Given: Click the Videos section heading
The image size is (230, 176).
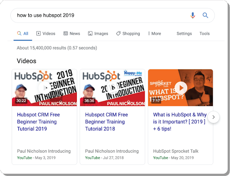Looking at the screenshot, I should coord(27,61).
